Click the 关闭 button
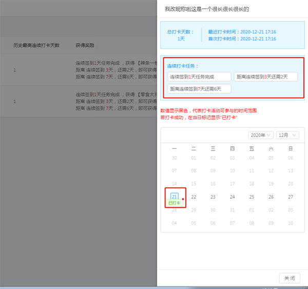The width and height of the screenshot is (308, 289). tap(290, 278)
